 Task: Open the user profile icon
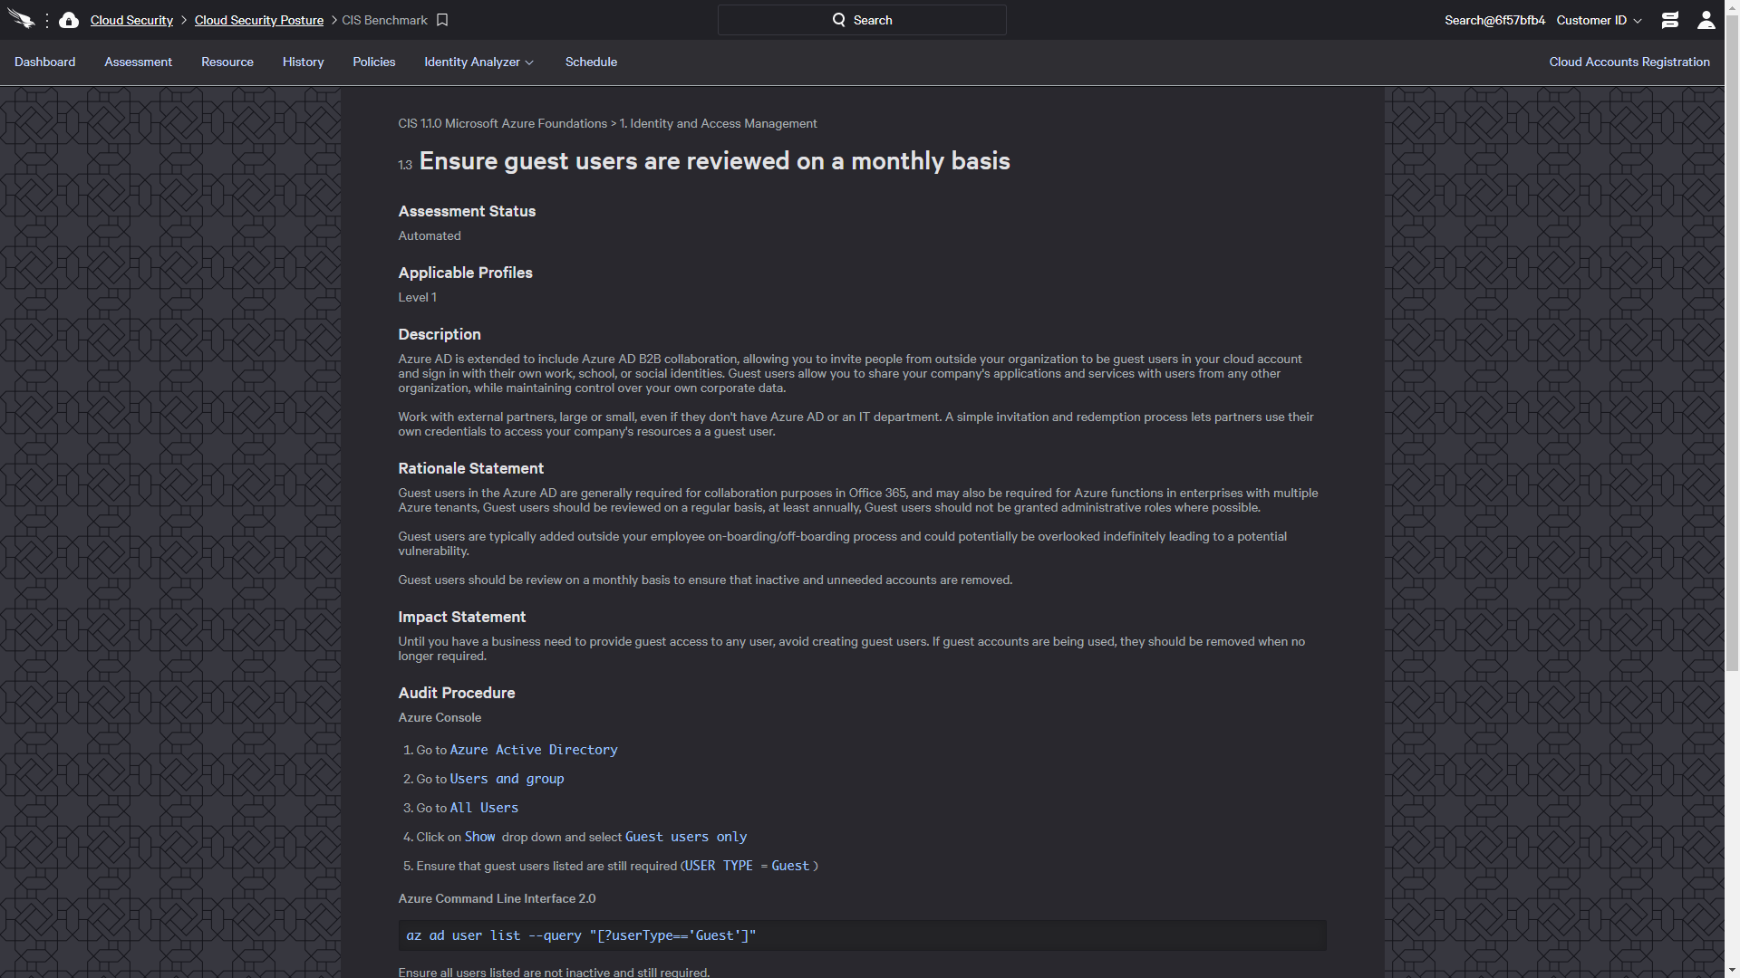click(x=1706, y=20)
